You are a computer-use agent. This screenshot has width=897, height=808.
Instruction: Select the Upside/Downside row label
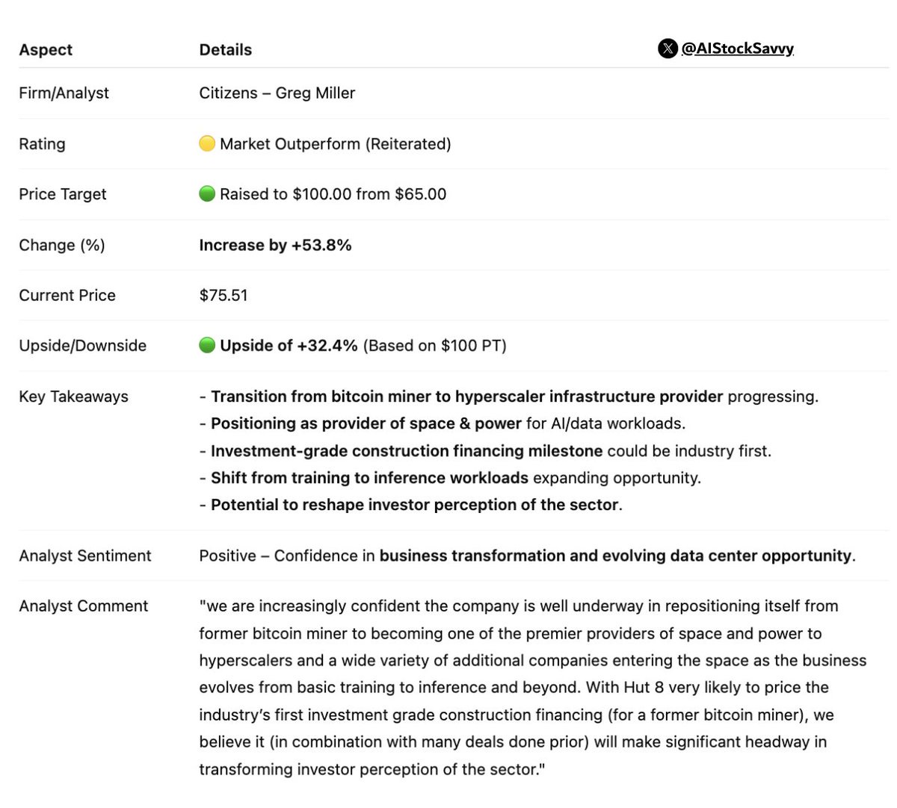pos(82,346)
